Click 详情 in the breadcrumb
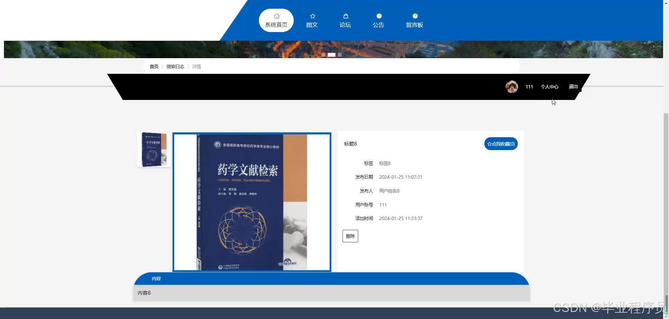The height and width of the screenshot is (319, 669). (197, 67)
